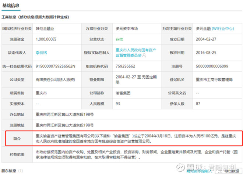The width and height of the screenshot is (243, 175).
Task: Select company type 有限责任公司(法人独资)
Action: click(55, 80)
